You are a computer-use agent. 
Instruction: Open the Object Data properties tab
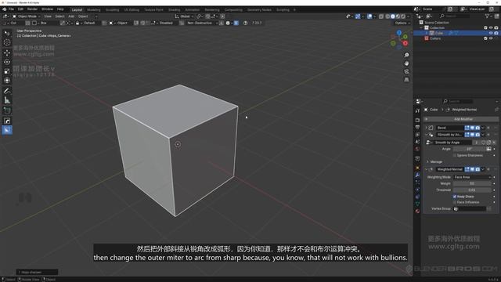pos(417,204)
